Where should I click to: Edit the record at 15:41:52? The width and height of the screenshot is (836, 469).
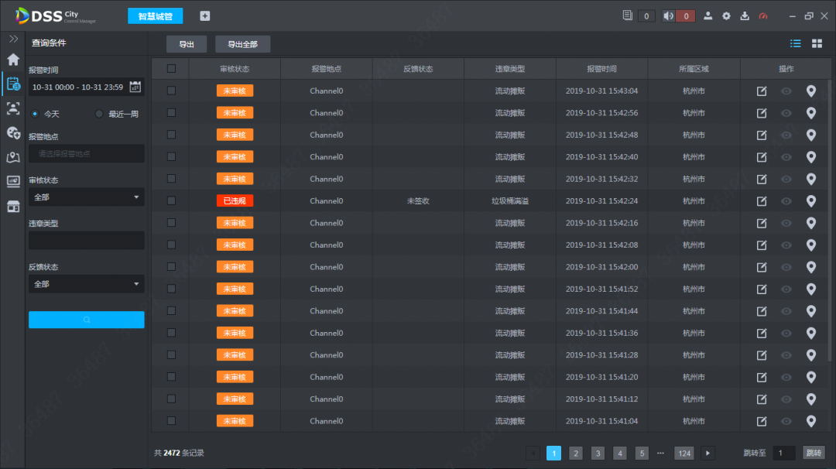pyautogui.click(x=762, y=289)
